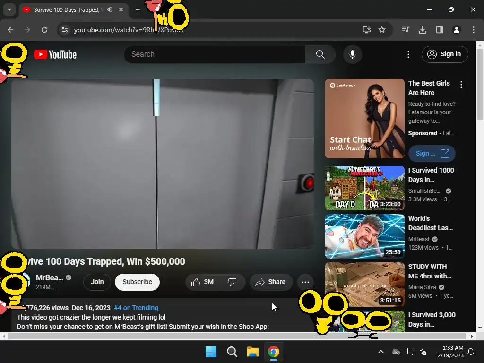The height and width of the screenshot is (363, 484).
Task: Click Chrome icon in taskbar
Action: pyautogui.click(x=274, y=352)
